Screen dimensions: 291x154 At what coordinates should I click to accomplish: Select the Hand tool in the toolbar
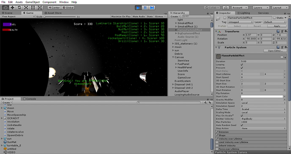point(5,7)
